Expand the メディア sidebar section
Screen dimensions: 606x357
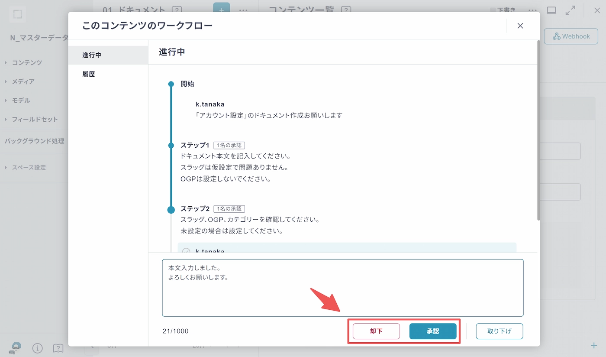click(23, 81)
